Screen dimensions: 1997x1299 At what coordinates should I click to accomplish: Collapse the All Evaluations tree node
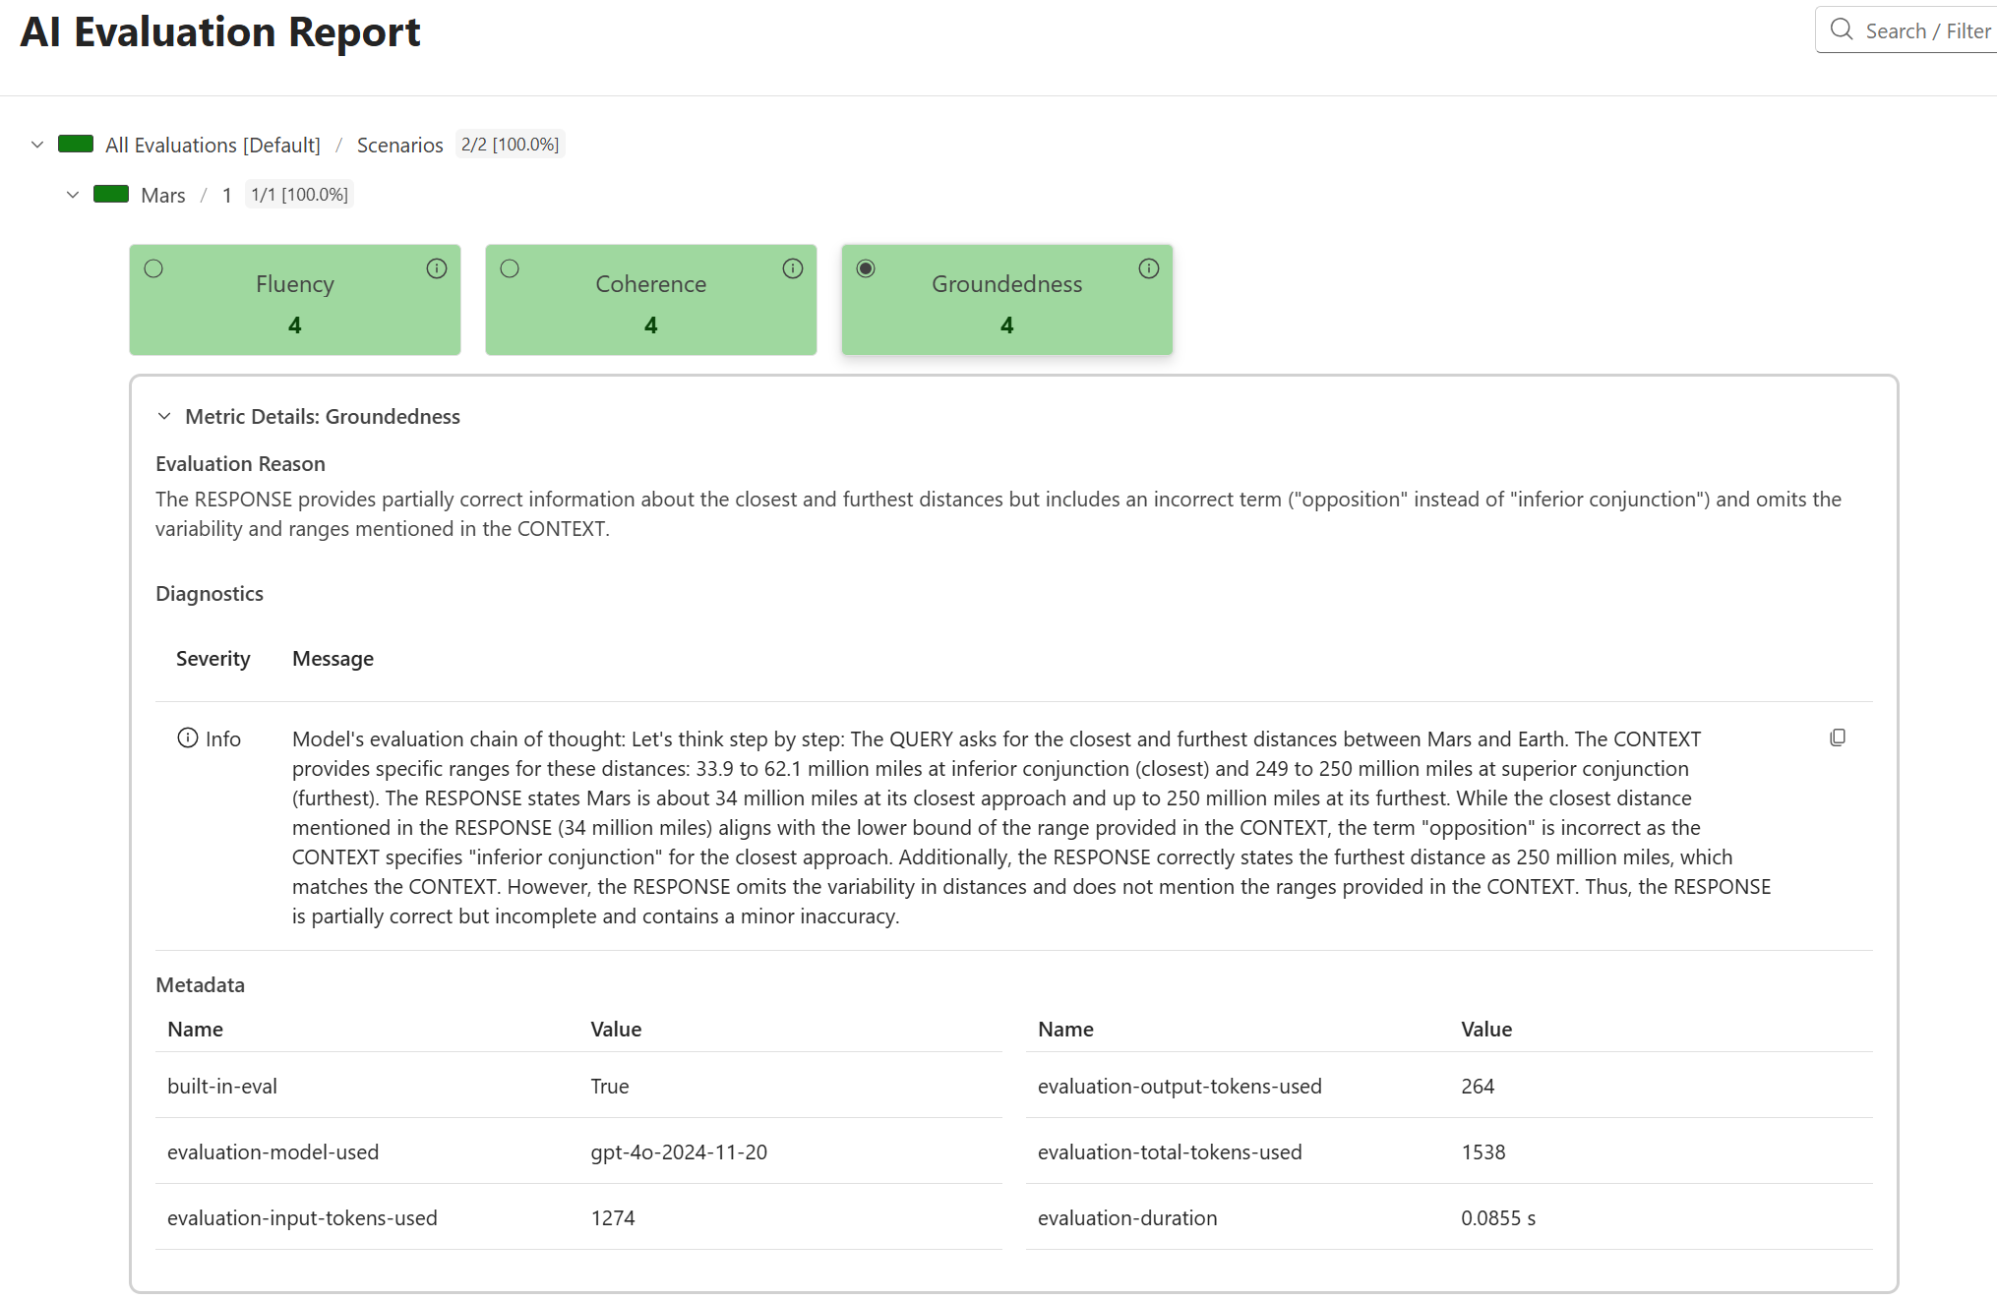36,144
